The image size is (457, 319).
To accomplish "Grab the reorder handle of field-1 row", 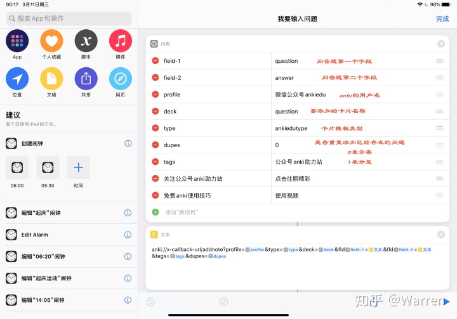I will point(440,61).
